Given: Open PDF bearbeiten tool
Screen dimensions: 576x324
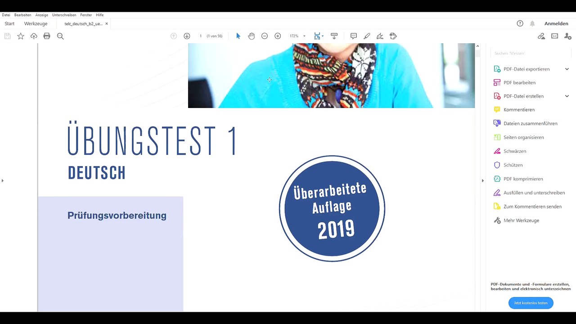Looking at the screenshot, I should tap(514, 82).
